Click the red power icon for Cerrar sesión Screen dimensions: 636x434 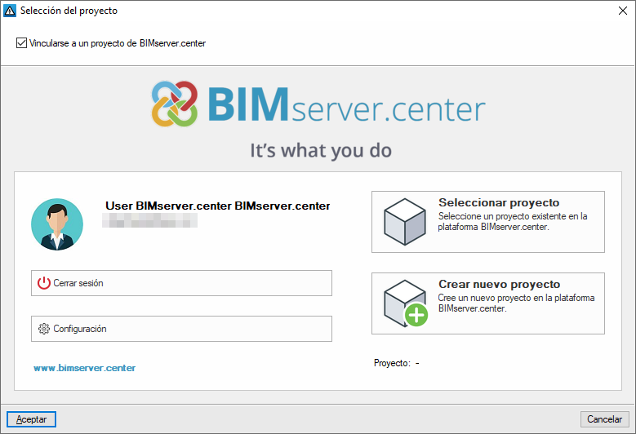coord(44,283)
